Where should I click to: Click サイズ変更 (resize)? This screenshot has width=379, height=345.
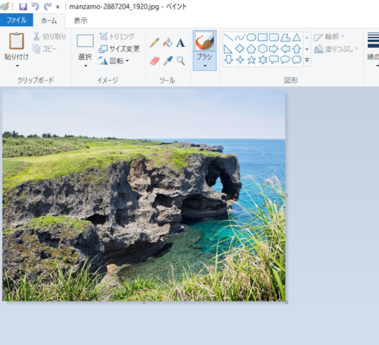pos(119,49)
